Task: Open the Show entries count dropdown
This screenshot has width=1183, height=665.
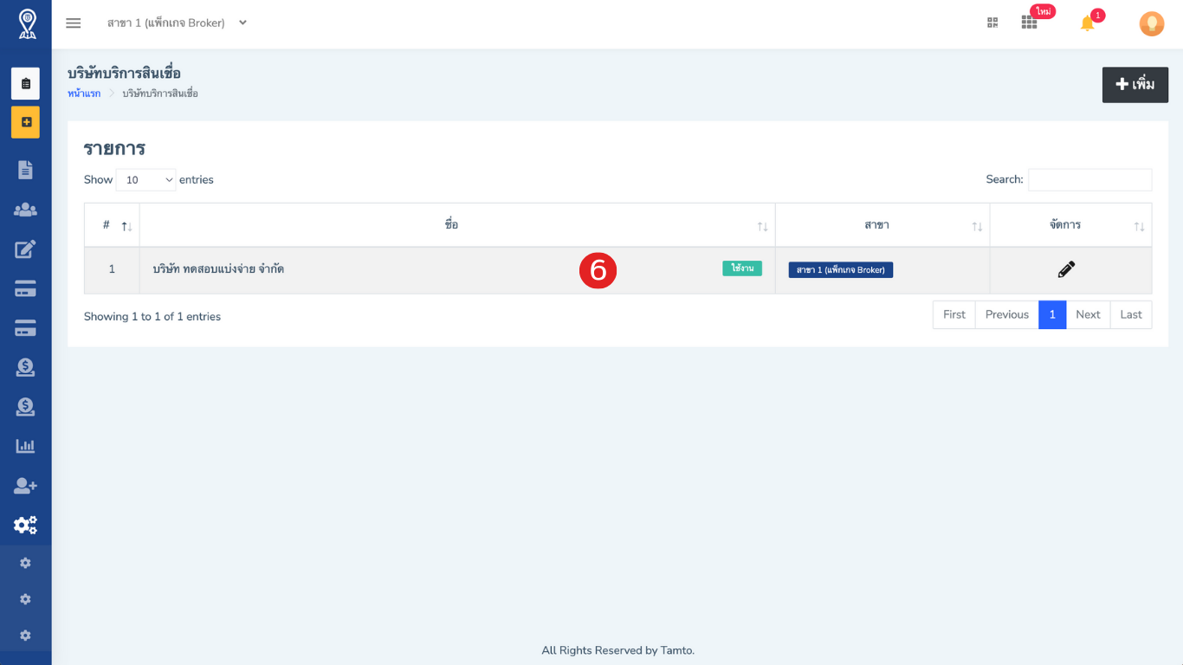Action: click(145, 180)
